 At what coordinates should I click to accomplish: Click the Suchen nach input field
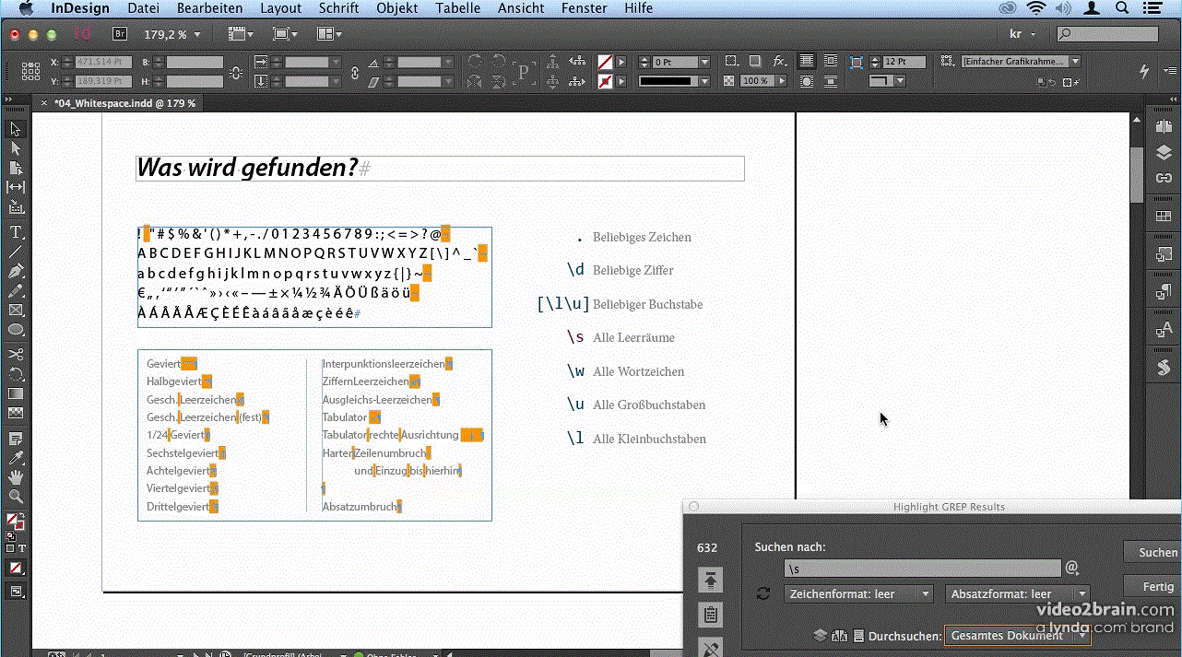923,569
